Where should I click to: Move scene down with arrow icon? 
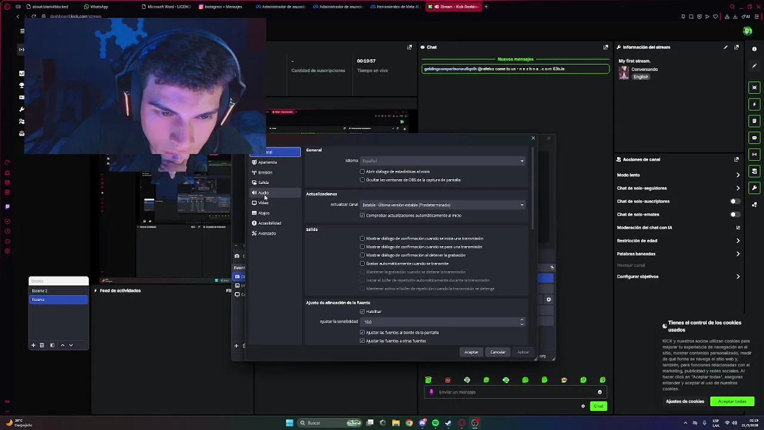71,345
